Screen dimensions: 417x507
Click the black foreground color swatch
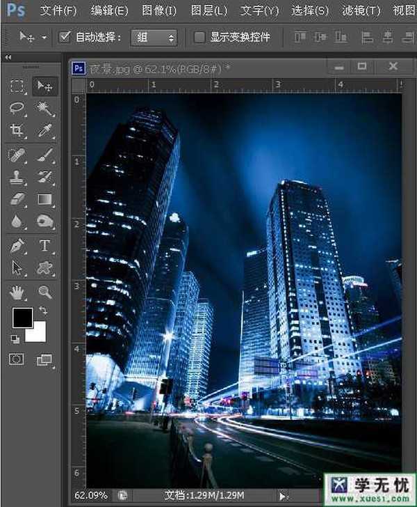22,318
